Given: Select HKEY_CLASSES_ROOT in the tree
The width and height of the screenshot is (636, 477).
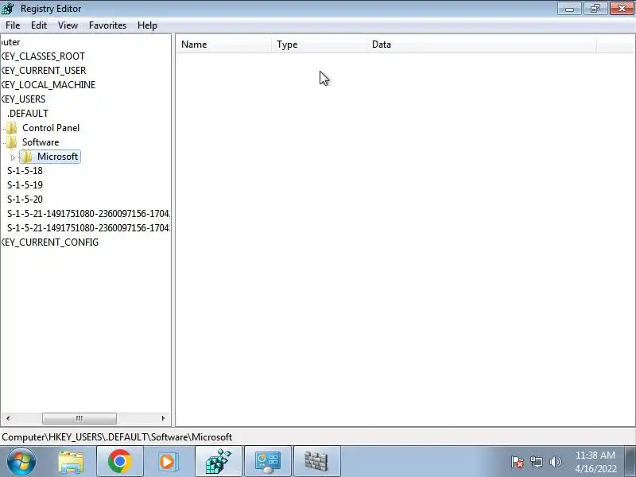Looking at the screenshot, I should pos(43,56).
